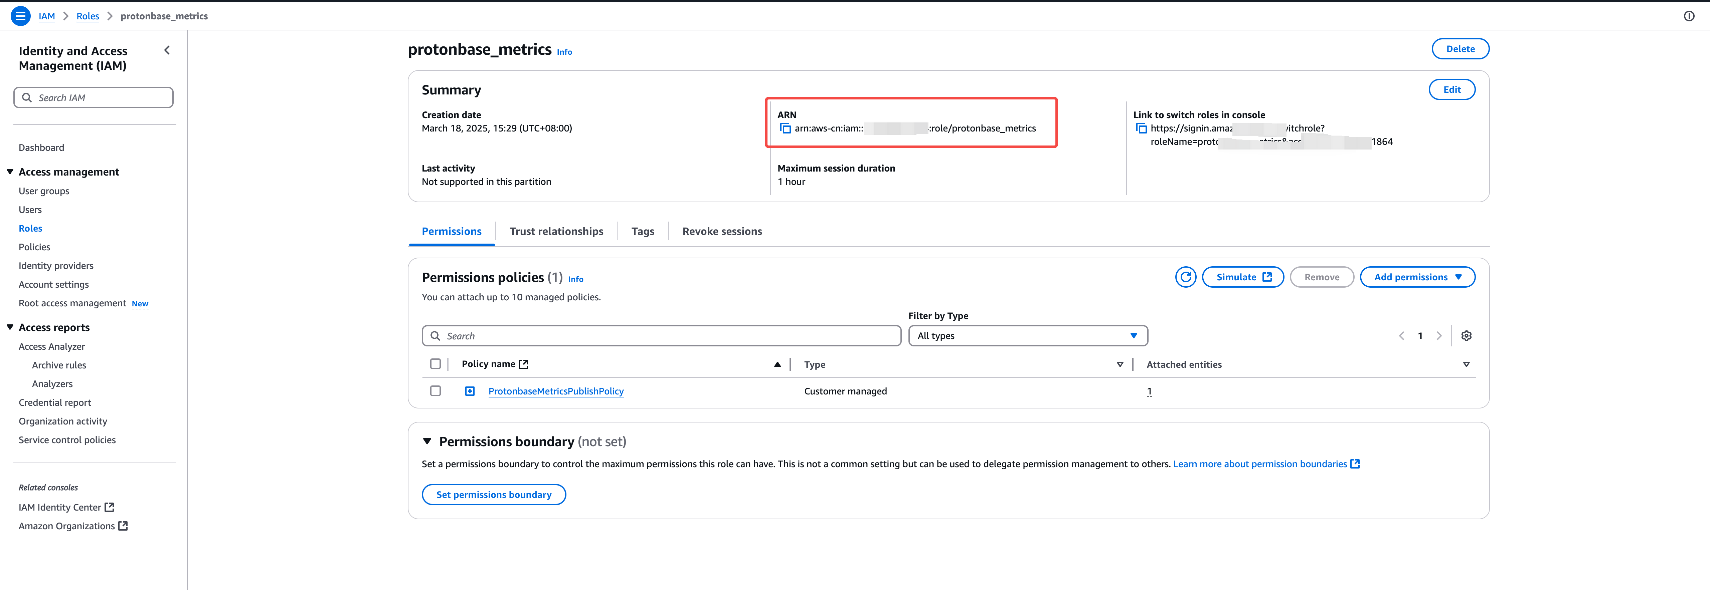Open Info link beside Permissions policies

point(575,279)
